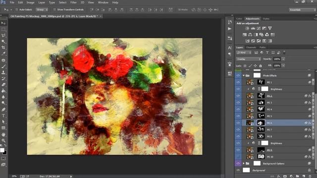Hide the PE 3 layer
Screen dimensions: 317x178
pyautogui.click(x=238, y=102)
